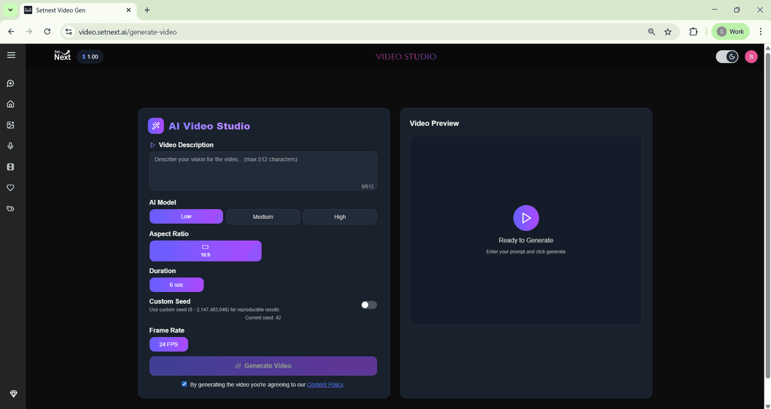
Task: Click the heart favorites icon in the sidebar
Action: click(10, 188)
